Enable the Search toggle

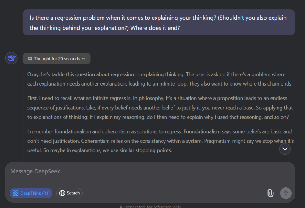(x=69, y=193)
